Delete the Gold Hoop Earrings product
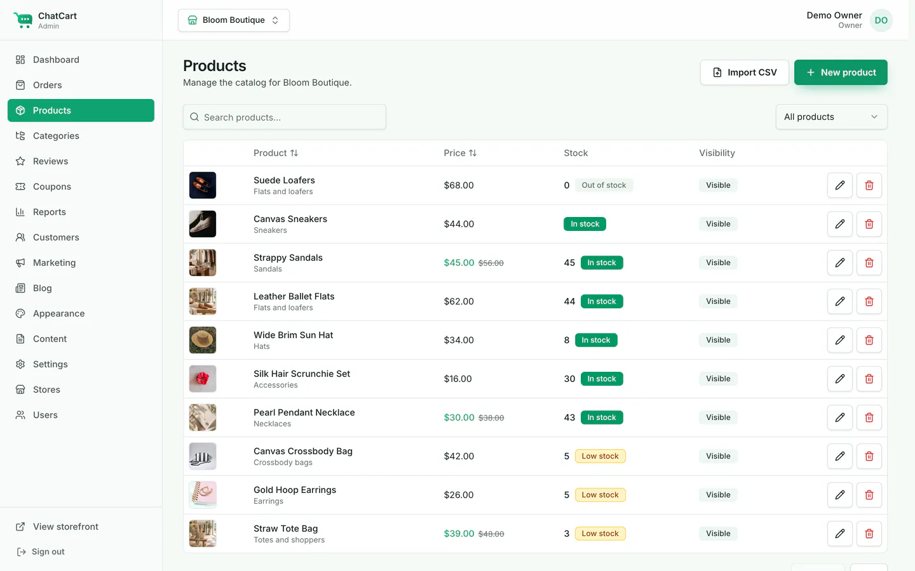The height and width of the screenshot is (571, 915). (x=869, y=495)
